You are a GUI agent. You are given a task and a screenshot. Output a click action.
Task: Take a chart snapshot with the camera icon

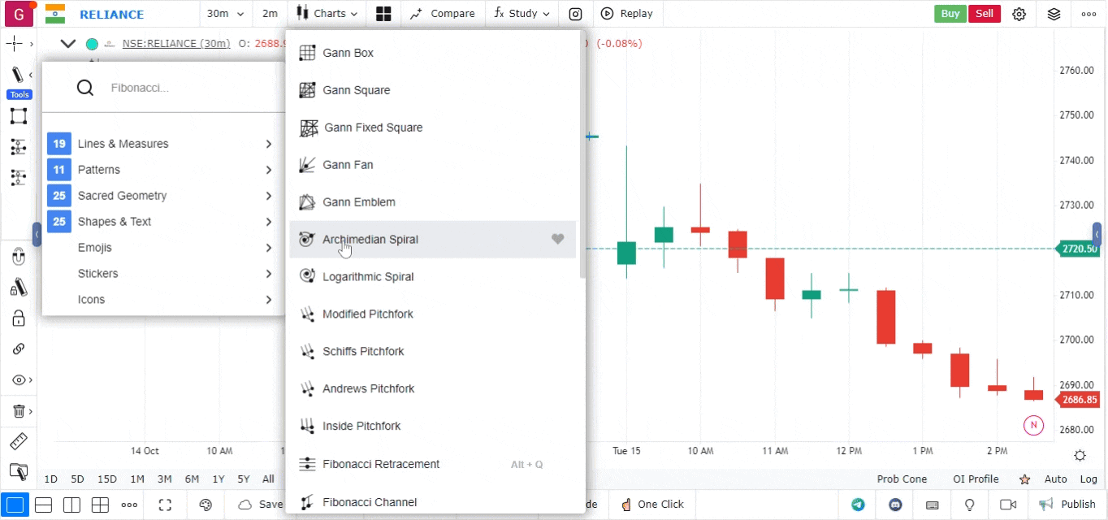click(x=575, y=14)
